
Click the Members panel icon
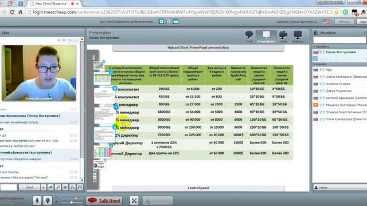(316, 33)
